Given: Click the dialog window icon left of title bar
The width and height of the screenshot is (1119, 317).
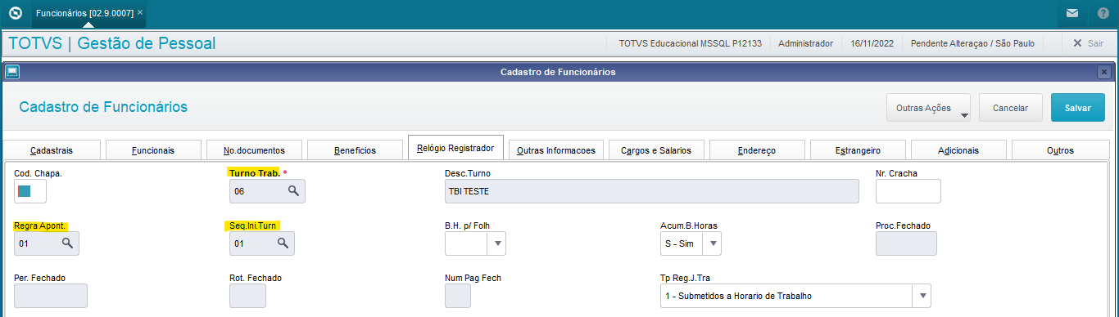Looking at the screenshot, I should [x=11, y=72].
